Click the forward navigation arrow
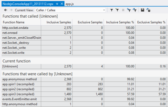Viewport: 168px width, 107px height. [x=11, y=10]
